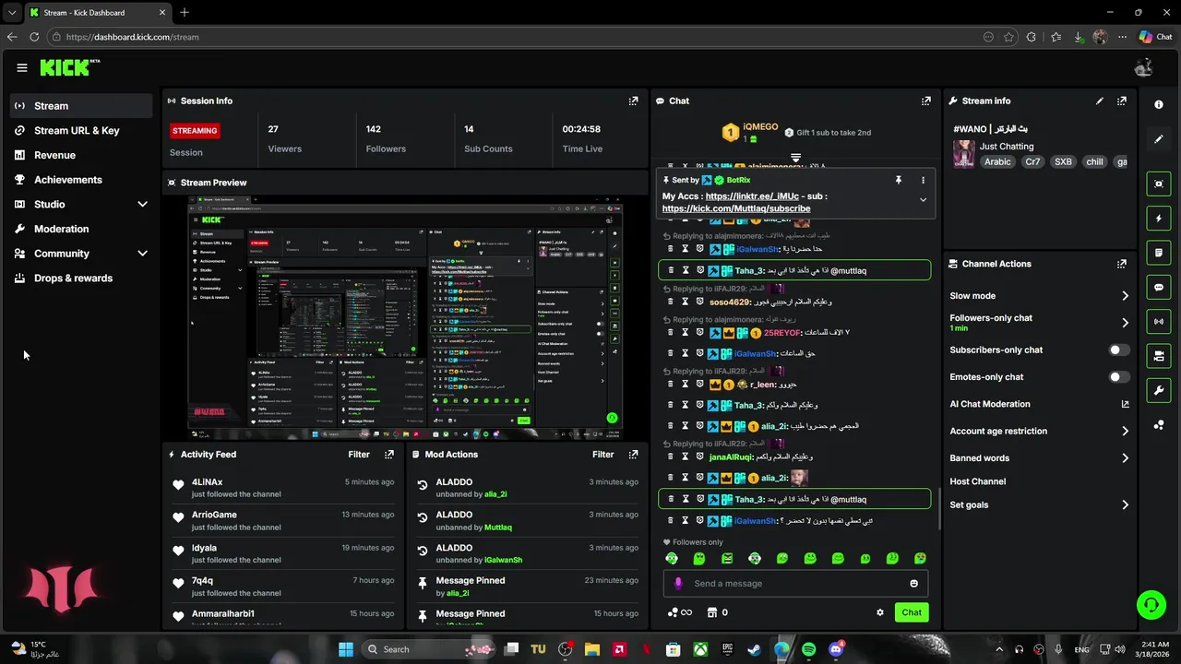Click the 4LiNAx follower entry
This screenshot has height=664, width=1181.
click(284, 487)
